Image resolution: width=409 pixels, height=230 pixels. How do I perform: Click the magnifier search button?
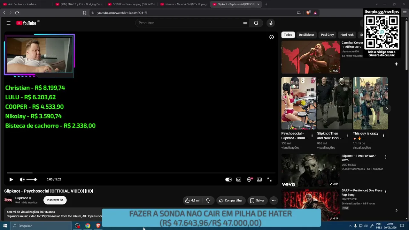256,23
